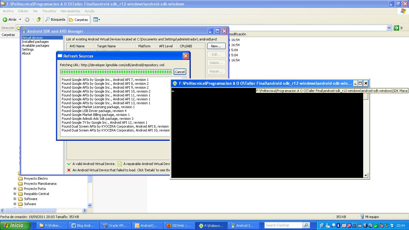This screenshot has height=230, width=409.
Task: Select Available packages in SDK Manager
Action: pos(35,46)
